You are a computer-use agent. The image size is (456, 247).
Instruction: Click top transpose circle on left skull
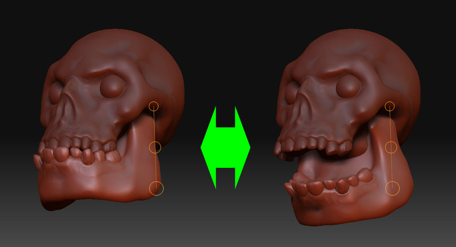coord(154,106)
